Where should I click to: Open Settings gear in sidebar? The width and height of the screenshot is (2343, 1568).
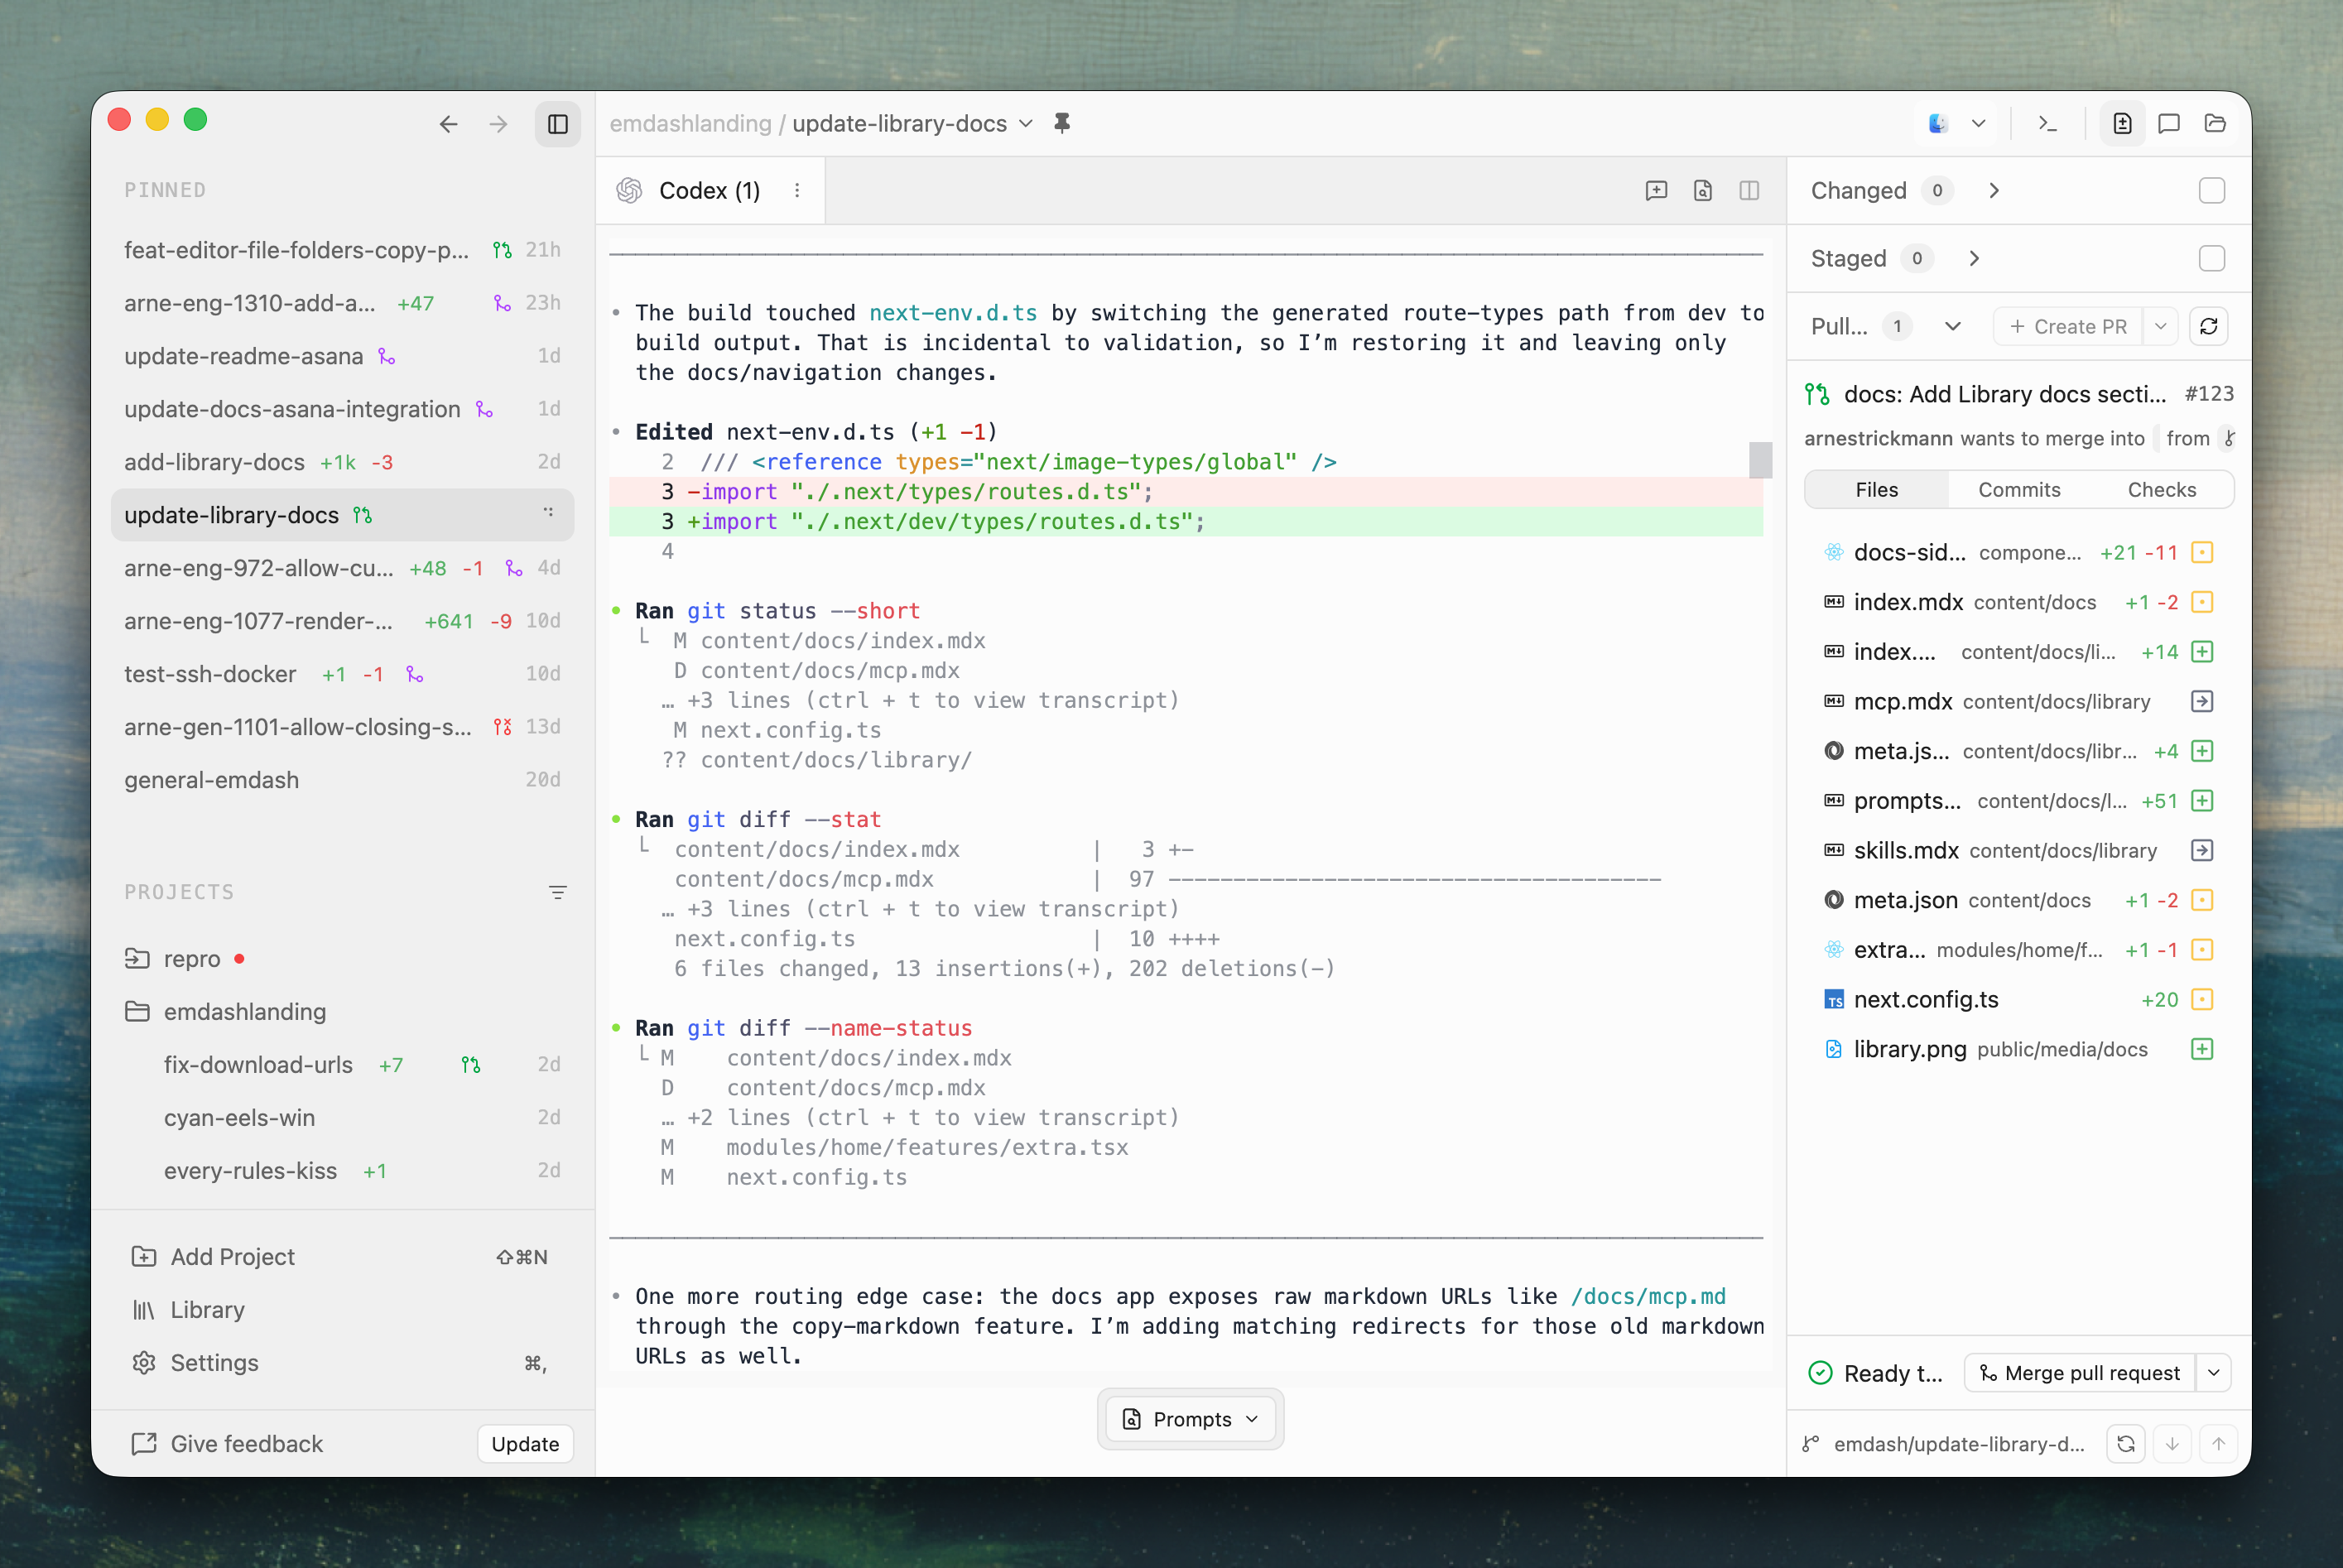pos(144,1363)
